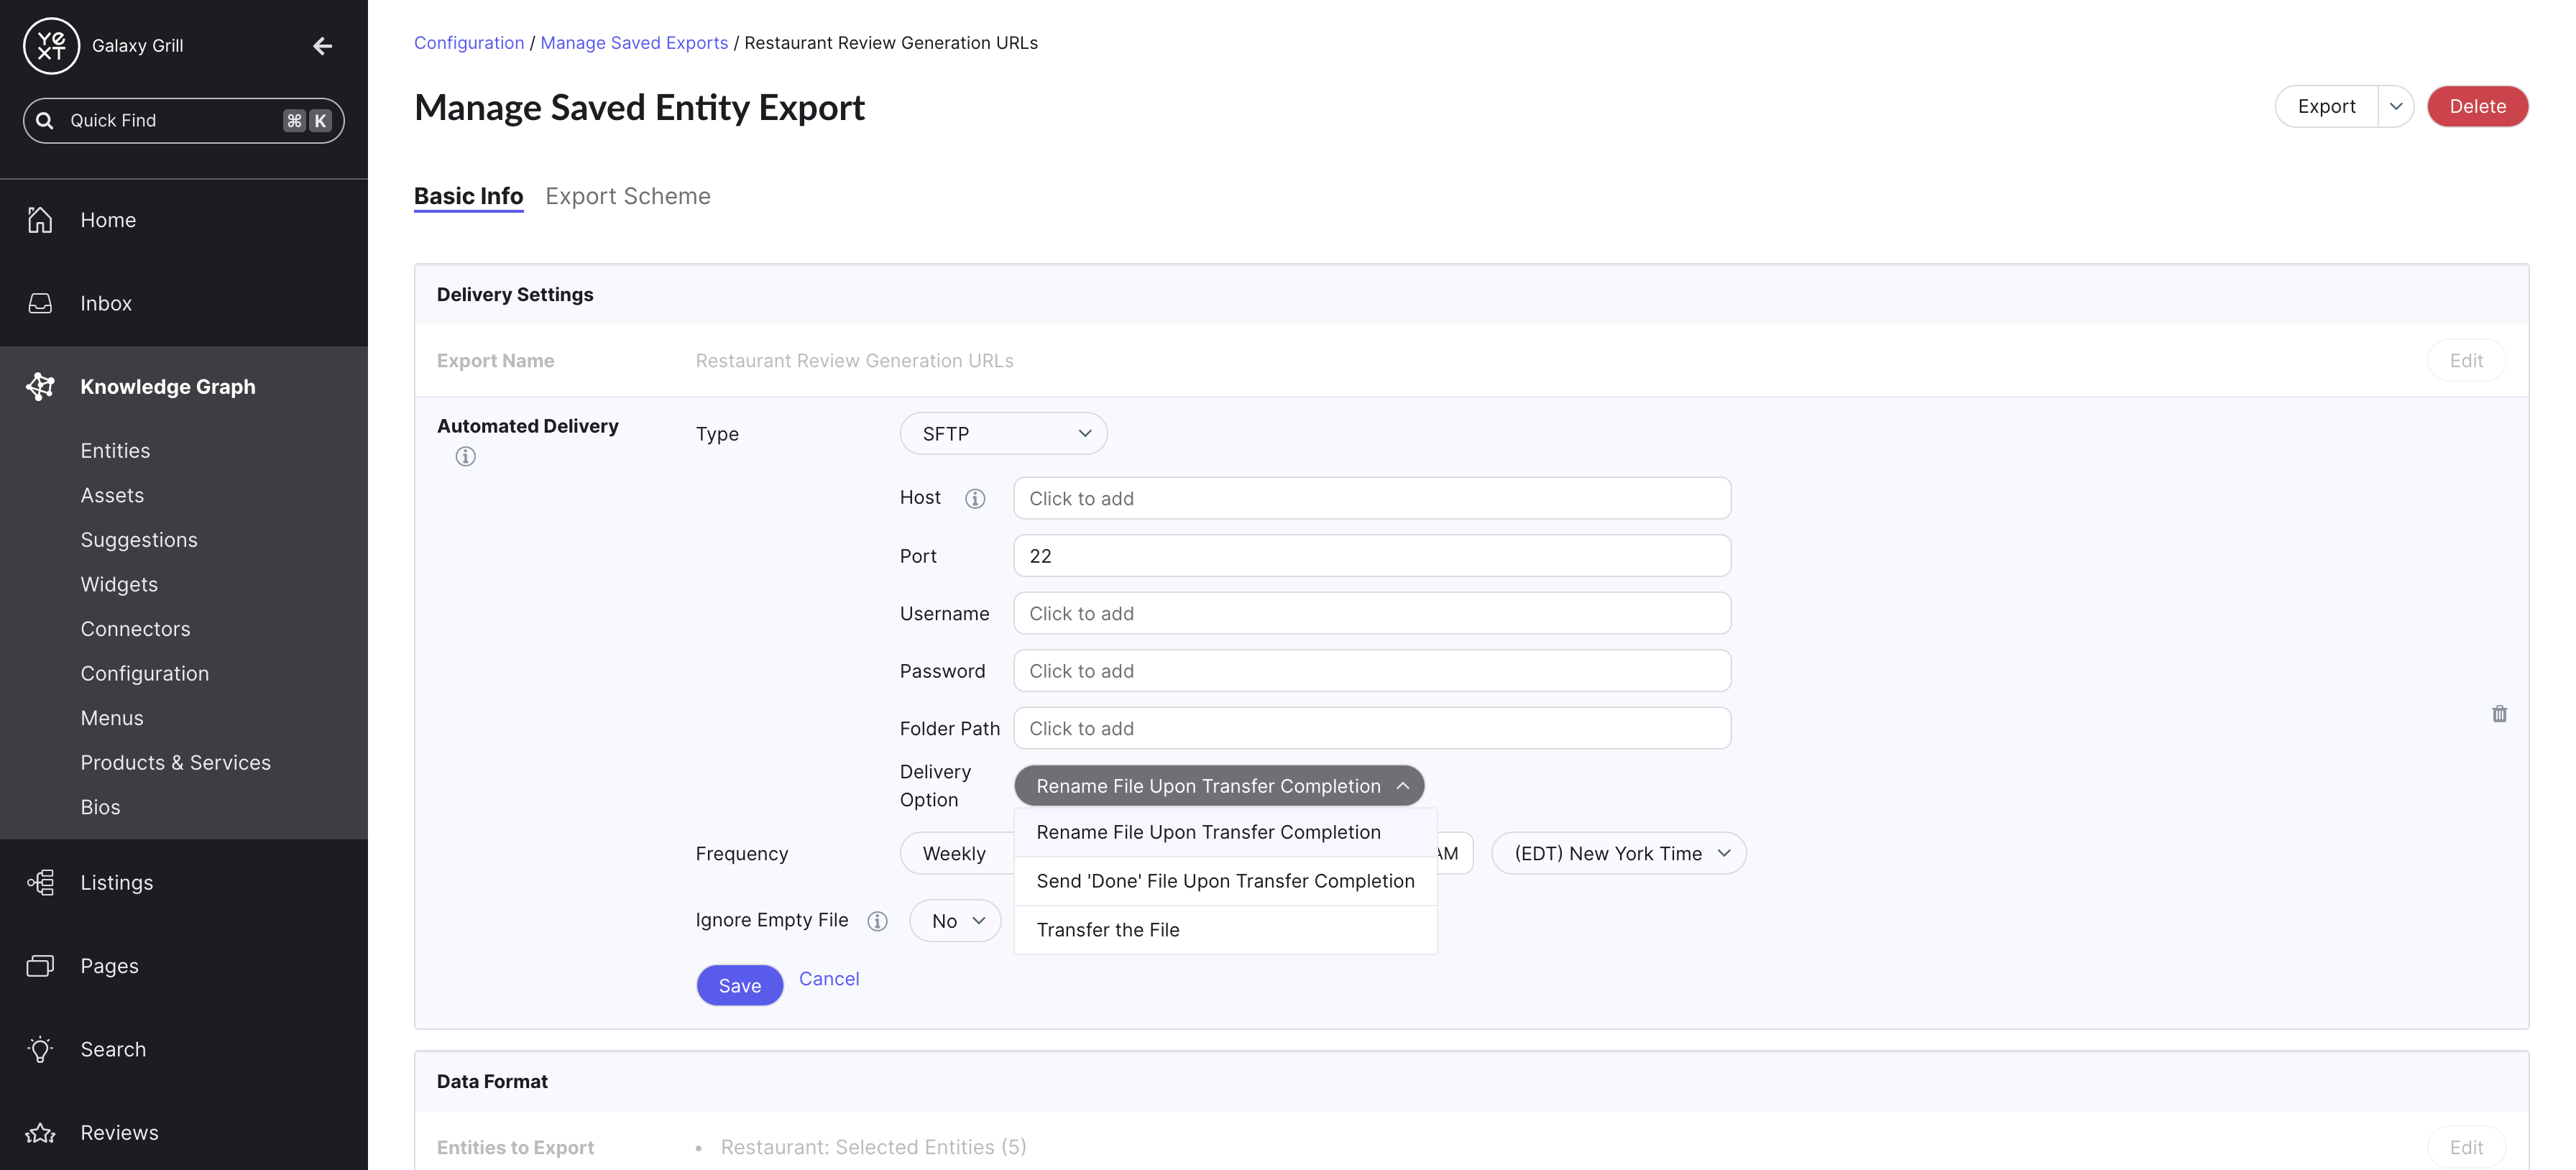This screenshot has height=1170, width=2576.
Task: Expand the Export button arrow dropdown
Action: [2395, 107]
